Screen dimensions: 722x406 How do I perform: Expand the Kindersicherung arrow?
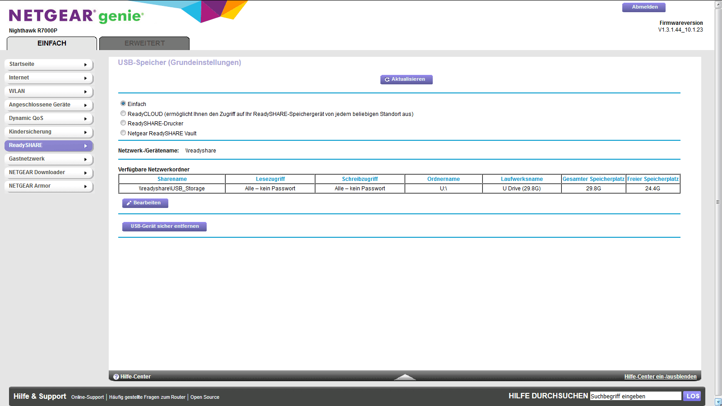point(85,132)
